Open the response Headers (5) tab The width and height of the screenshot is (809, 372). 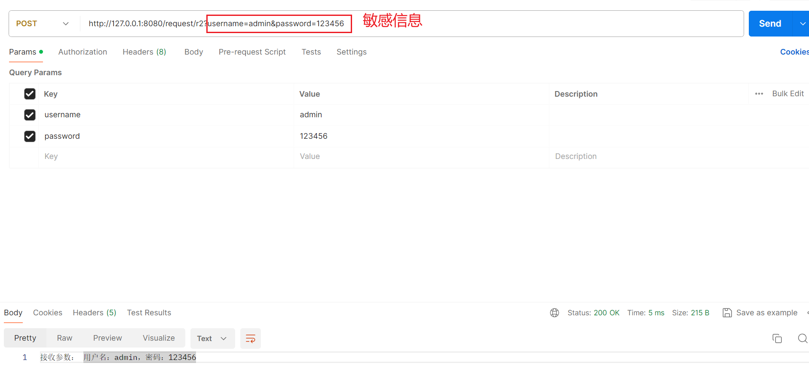[95, 313]
